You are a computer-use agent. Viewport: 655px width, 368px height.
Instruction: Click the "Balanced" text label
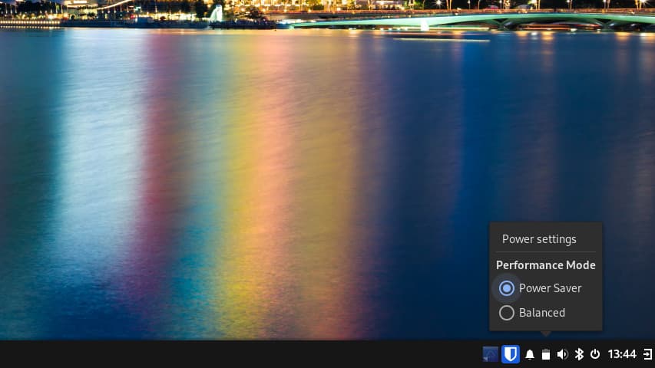coord(542,313)
